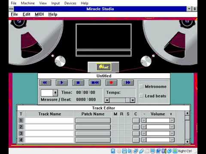
Task: Click the fast forward transport button
Action: coord(128,83)
